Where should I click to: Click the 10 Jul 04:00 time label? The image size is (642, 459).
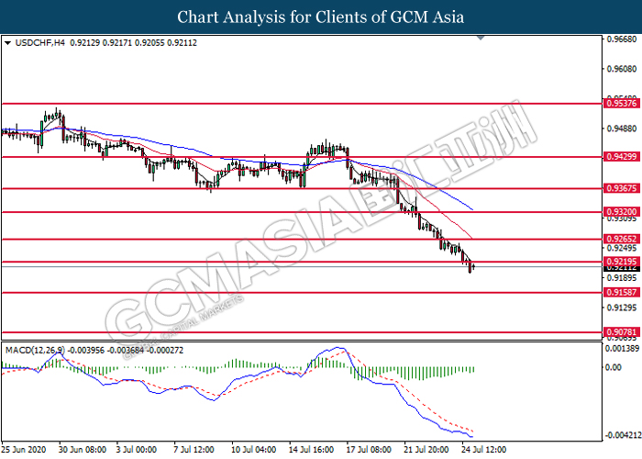coord(253,450)
